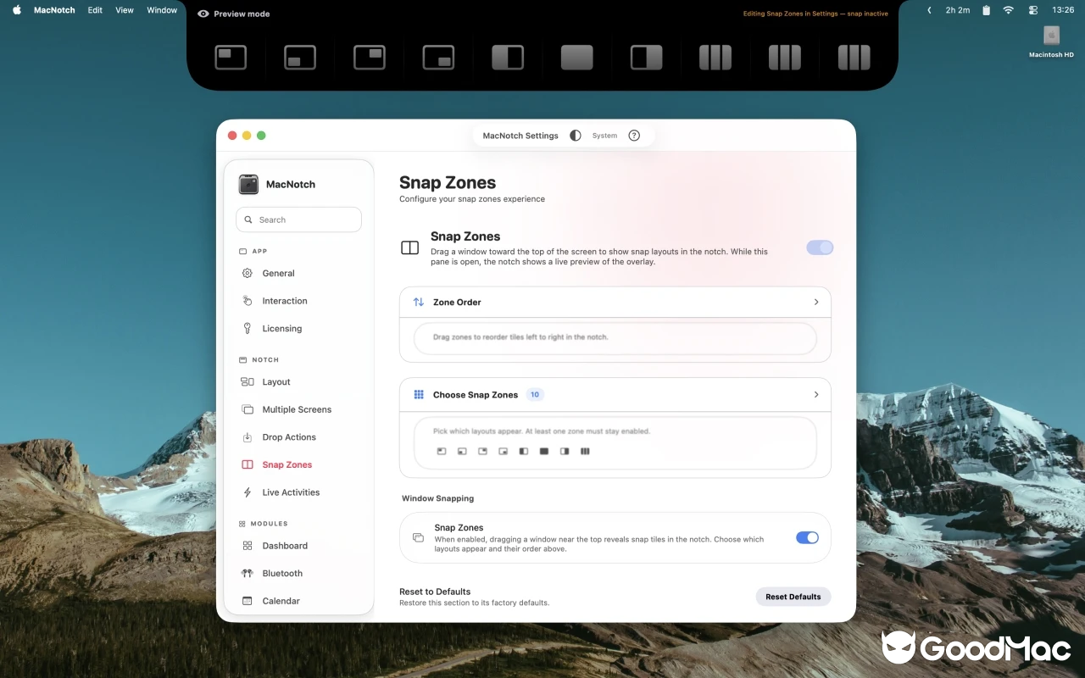This screenshot has height=678, width=1085.
Task: Click the reorder arrows icon next to Zone Order
Action: pos(417,302)
